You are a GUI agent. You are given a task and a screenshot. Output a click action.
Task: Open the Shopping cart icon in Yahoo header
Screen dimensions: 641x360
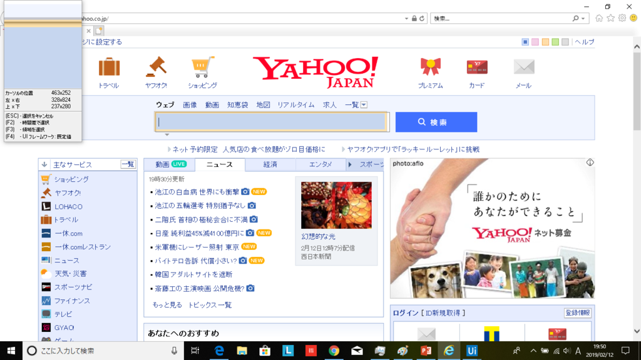coord(202,67)
